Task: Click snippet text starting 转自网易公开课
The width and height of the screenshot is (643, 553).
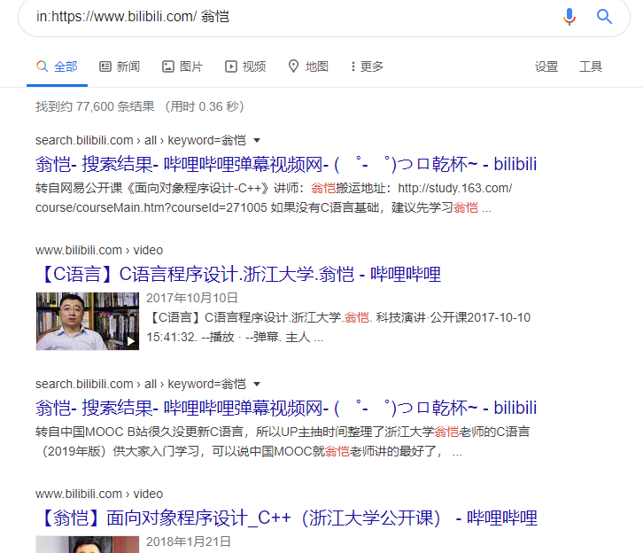Action: point(274,198)
